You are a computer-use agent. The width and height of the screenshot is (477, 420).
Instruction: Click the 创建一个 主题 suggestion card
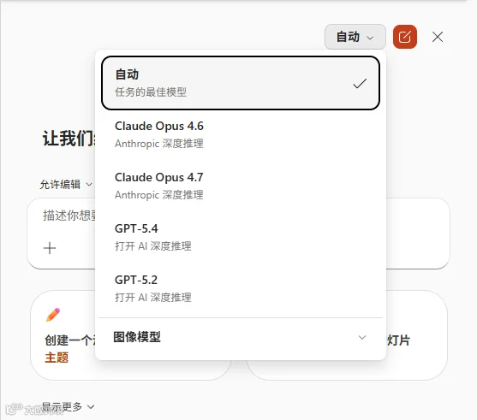coord(63,335)
